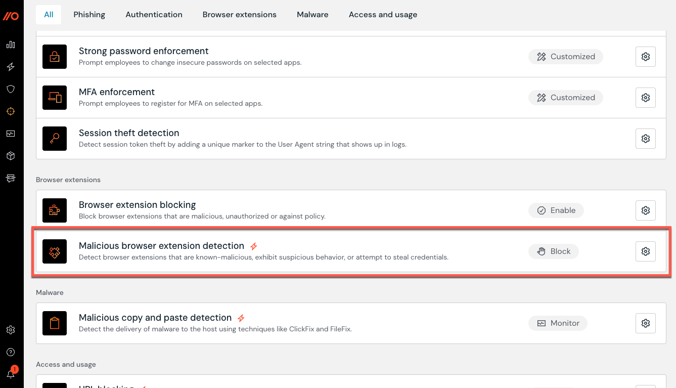The image size is (676, 388).
Task: Open the bar chart analytics icon in sidebar
Action: pyautogui.click(x=11, y=45)
